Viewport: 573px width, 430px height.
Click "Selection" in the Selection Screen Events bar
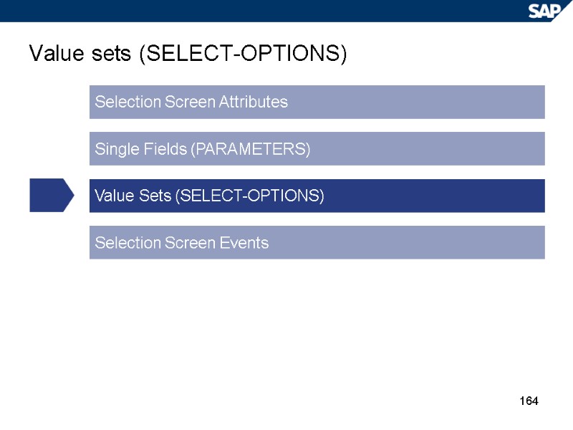point(127,243)
